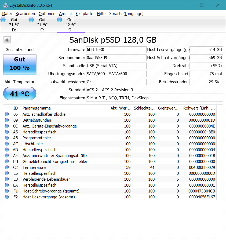Click the previous disk arrow button
226x240 pixels.
point(7,40)
